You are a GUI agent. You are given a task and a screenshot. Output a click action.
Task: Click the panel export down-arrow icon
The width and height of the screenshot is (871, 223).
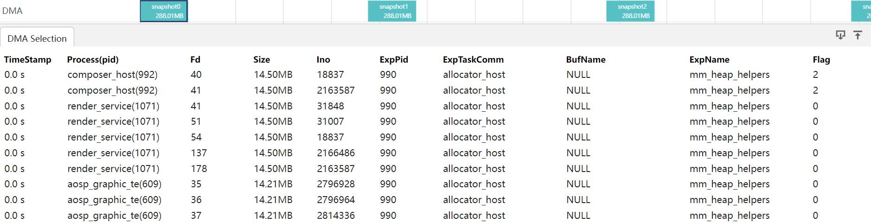(x=840, y=35)
